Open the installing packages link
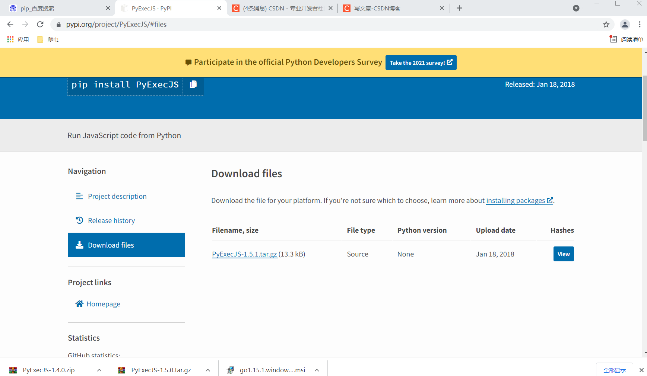 click(x=516, y=200)
